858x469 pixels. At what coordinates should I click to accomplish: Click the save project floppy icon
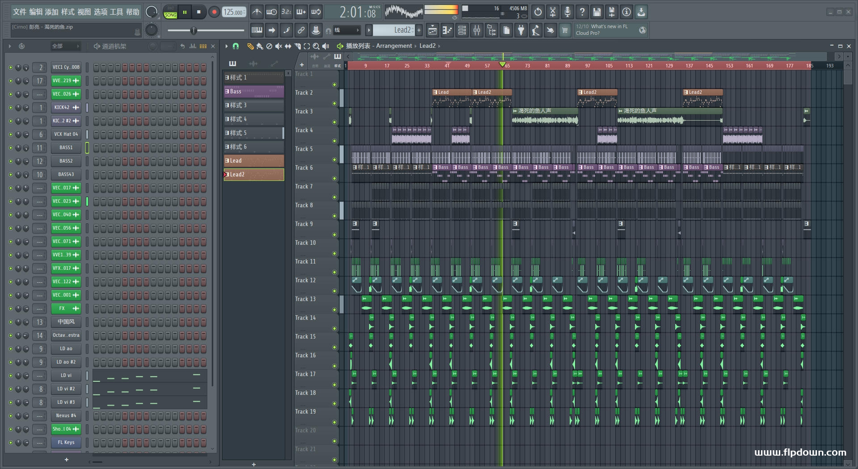[597, 12]
